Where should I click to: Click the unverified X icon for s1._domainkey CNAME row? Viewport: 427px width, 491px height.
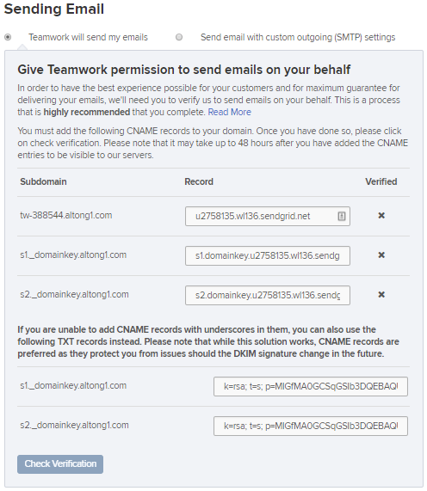tap(381, 255)
